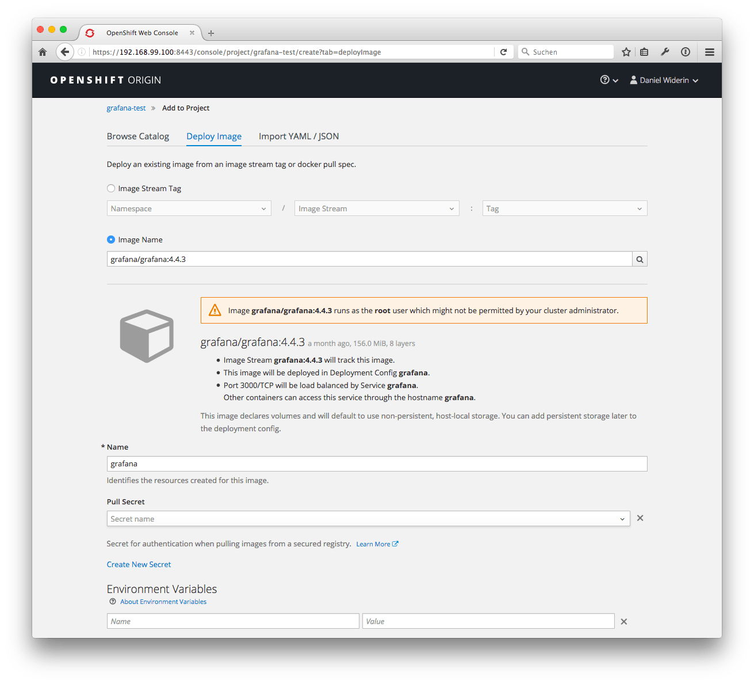Click the Create New Secret link
The image size is (754, 684).
[x=139, y=564]
